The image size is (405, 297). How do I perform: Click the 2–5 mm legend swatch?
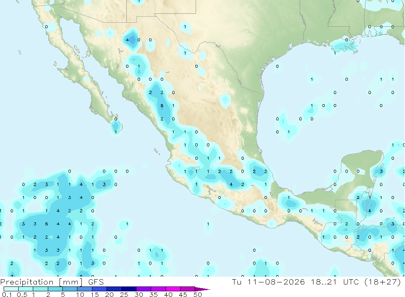[55, 289]
